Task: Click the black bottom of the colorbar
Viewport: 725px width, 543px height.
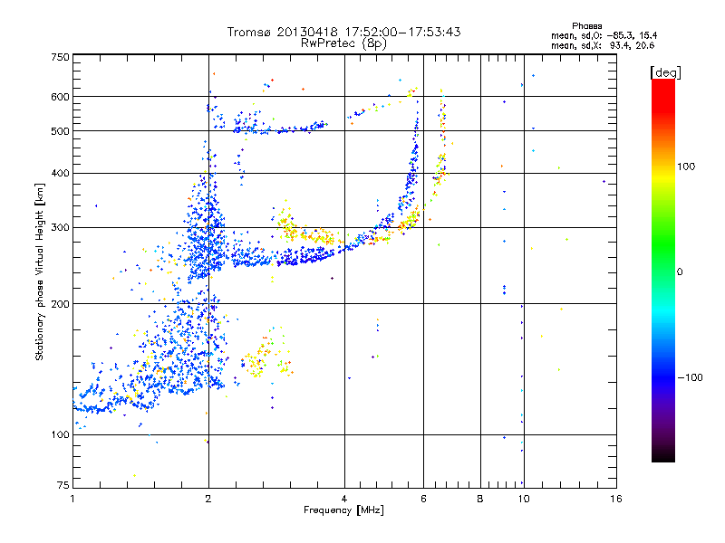Action: [x=663, y=456]
